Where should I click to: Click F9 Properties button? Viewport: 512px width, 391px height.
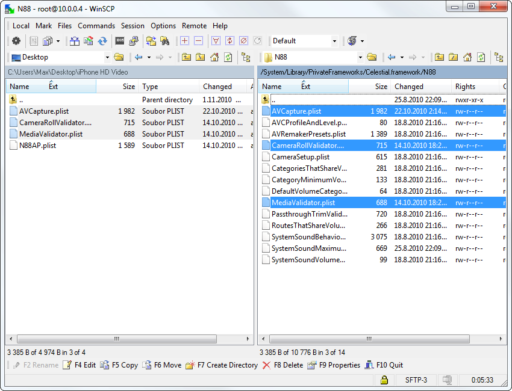[334, 365]
